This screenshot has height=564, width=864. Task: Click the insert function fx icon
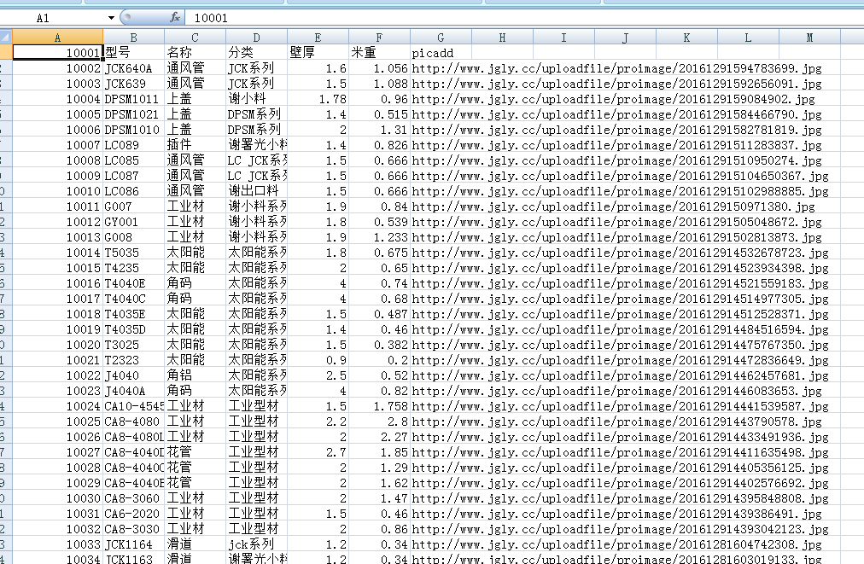(x=175, y=18)
